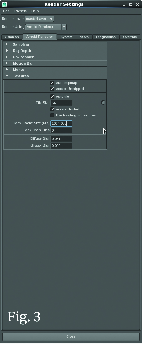142x344 pixels.
Task: Click the Tile Size value field
Action: pyautogui.click(x=61, y=103)
